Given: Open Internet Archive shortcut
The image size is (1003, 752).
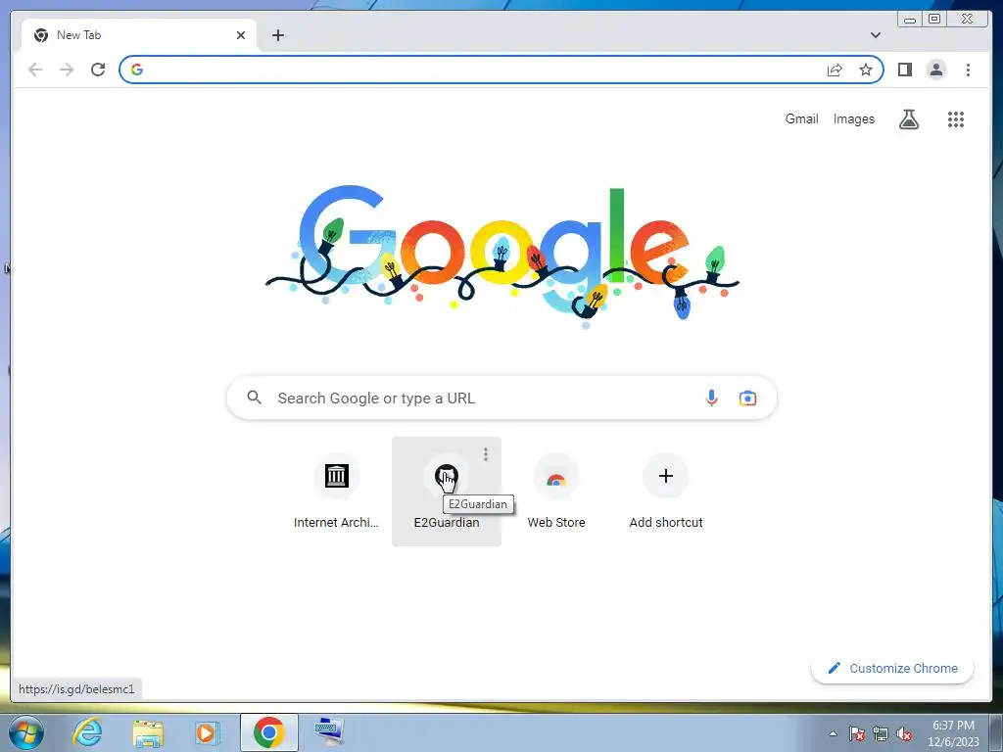Looking at the screenshot, I should pos(337,492).
